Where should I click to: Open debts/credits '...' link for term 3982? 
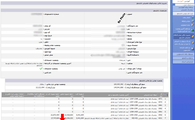34,109
